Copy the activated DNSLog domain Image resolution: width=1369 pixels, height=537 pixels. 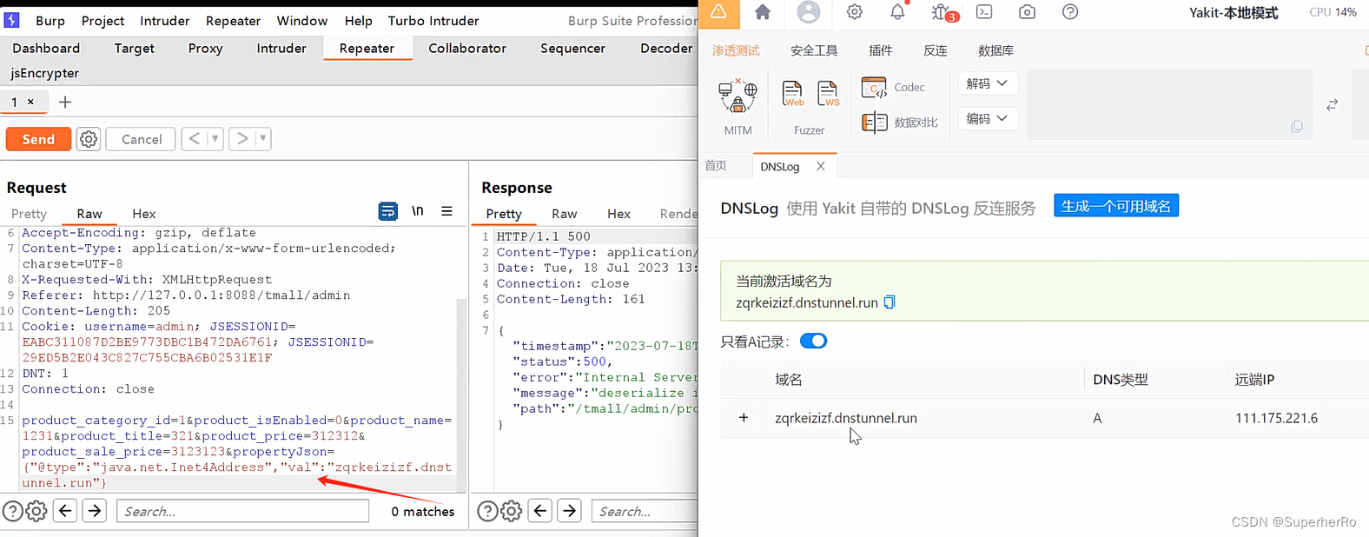click(890, 302)
